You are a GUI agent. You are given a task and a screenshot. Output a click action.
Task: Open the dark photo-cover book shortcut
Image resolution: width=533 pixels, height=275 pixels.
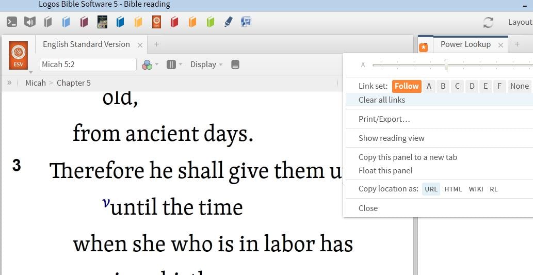click(x=102, y=22)
